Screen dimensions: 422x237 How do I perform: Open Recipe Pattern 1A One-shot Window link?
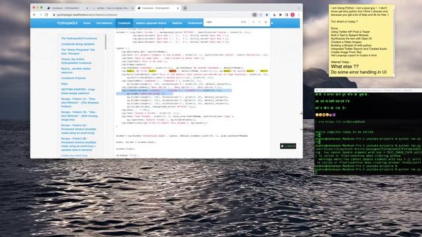pyautogui.click(x=80, y=103)
